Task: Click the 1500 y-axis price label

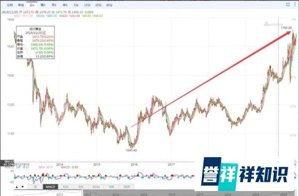Action: (10, 76)
